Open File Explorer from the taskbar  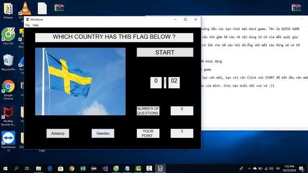point(38,169)
